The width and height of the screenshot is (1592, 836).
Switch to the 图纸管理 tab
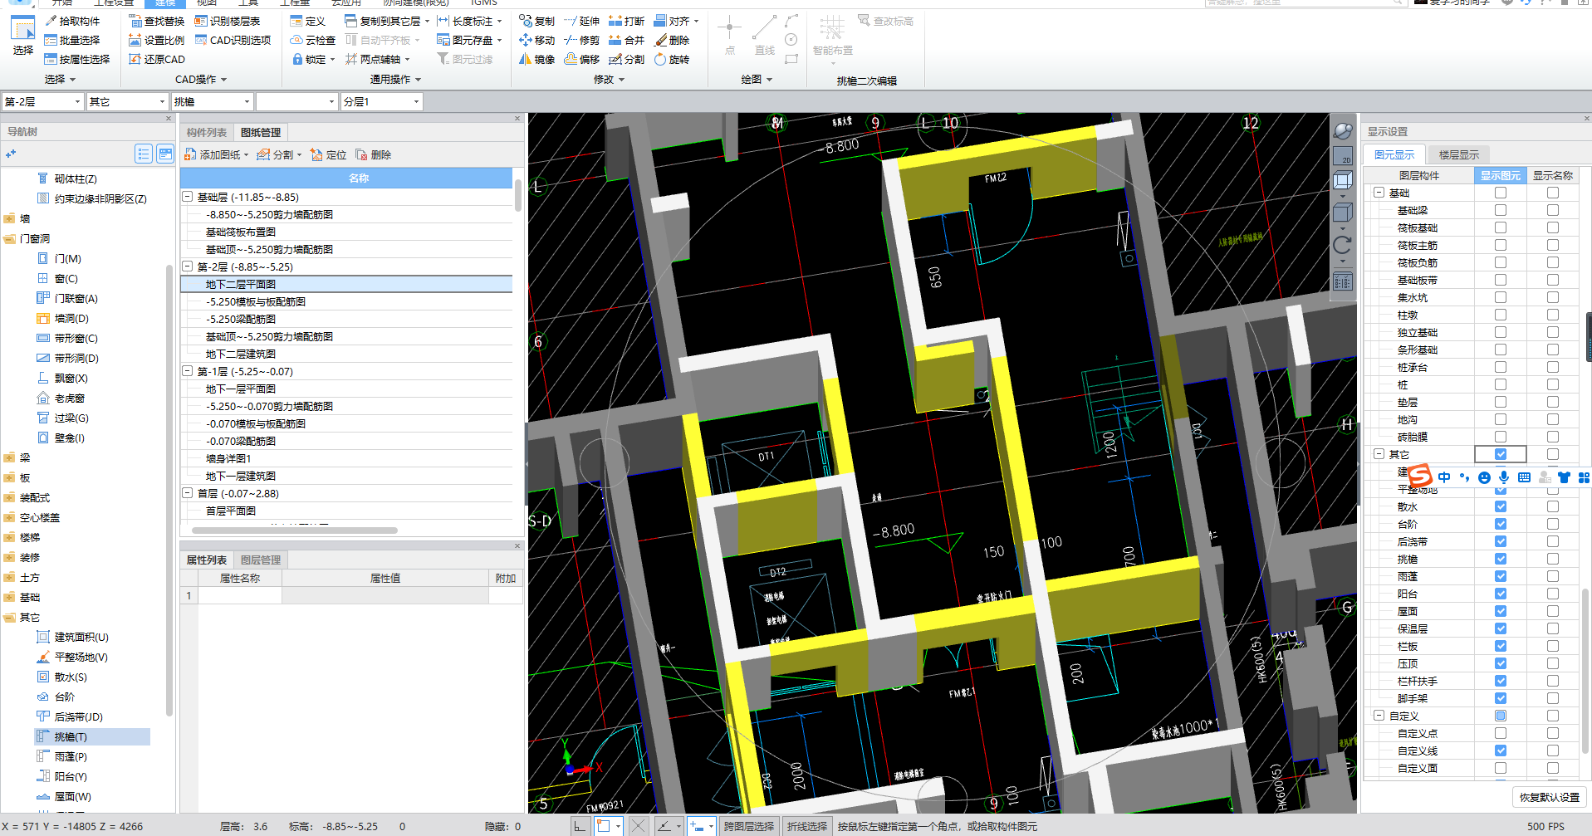[x=261, y=133]
